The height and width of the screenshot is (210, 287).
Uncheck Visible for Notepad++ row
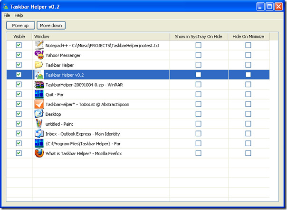(19, 45)
